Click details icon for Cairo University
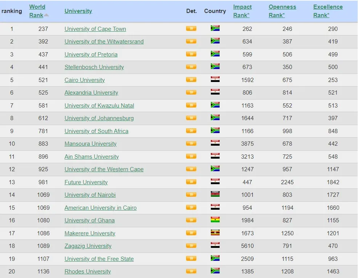The image size is (358, 278). [191, 80]
